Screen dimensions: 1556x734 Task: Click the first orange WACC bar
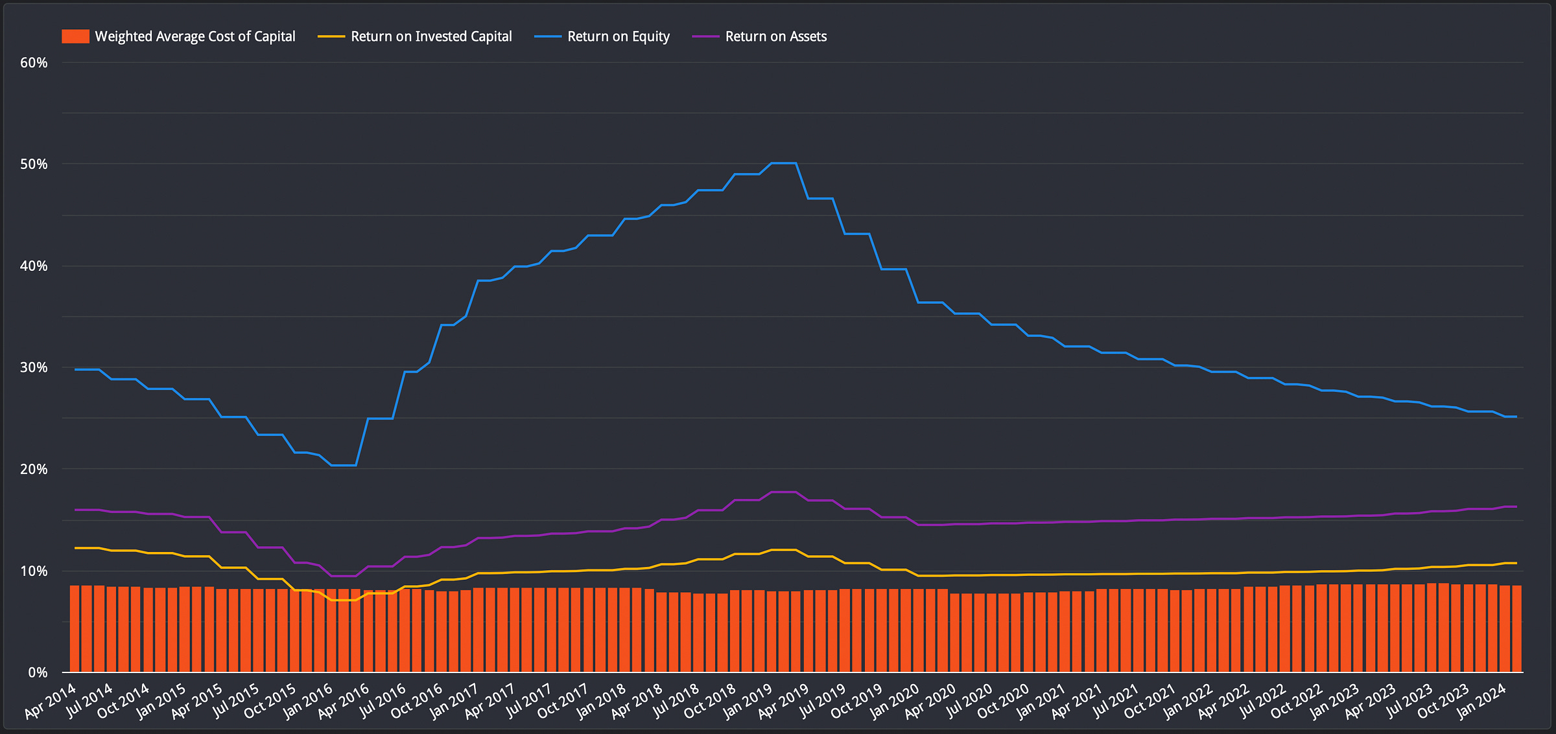75,628
